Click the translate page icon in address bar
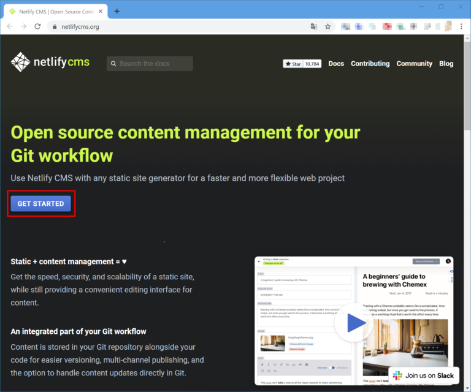Viewport: 471px width, 392px height. coord(314,26)
